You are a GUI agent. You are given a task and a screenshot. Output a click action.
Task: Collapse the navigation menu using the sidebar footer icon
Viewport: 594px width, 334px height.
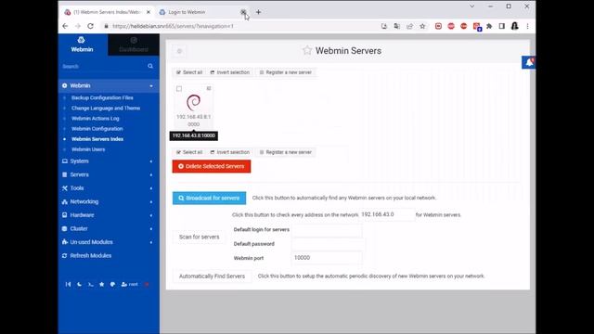tap(68, 284)
